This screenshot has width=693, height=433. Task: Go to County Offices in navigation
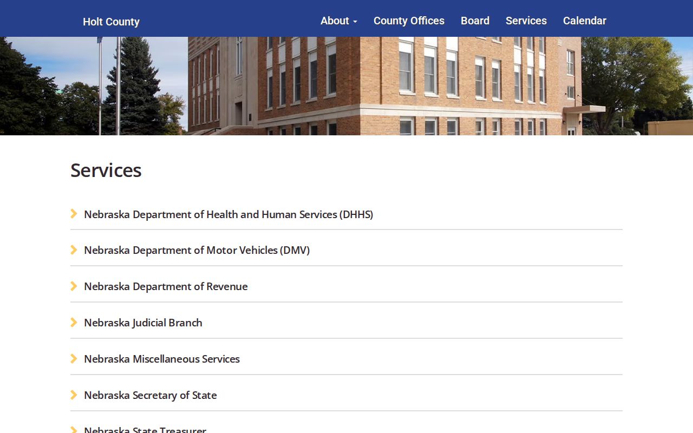click(x=409, y=21)
